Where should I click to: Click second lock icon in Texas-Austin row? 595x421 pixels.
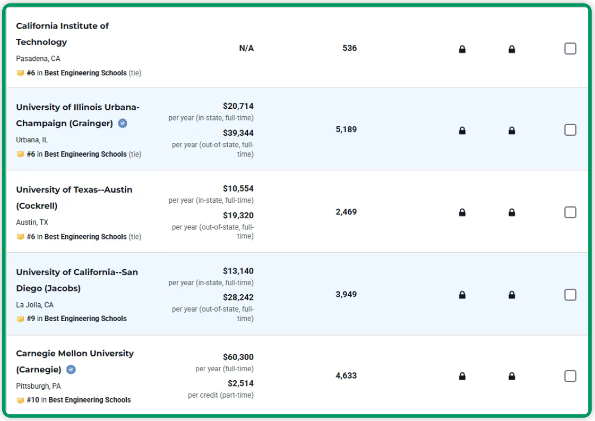(512, 213)
